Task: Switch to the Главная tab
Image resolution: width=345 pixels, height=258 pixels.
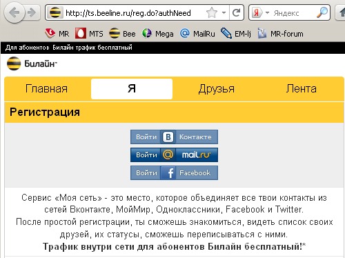Action: (x=46, y=89)
